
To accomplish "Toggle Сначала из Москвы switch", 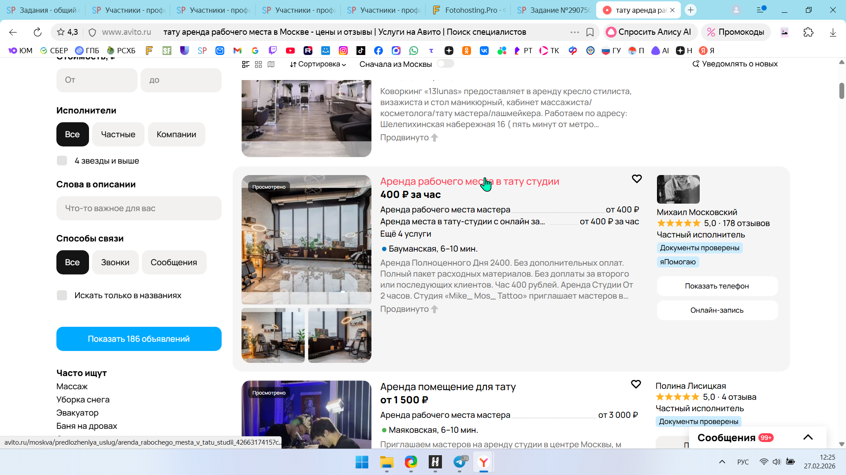I will point(445,64).
